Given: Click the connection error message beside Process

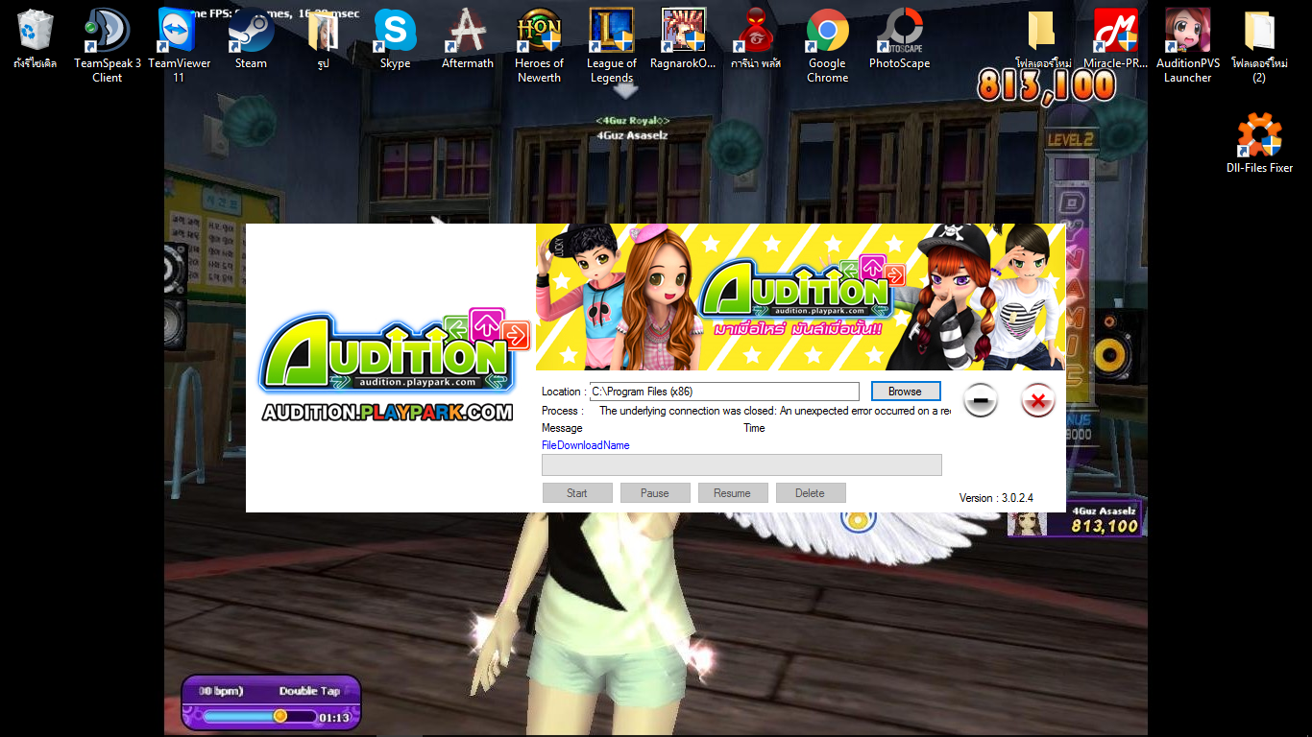Looking at the screenshot, I should pyautogui.click(x=775, y=411).
